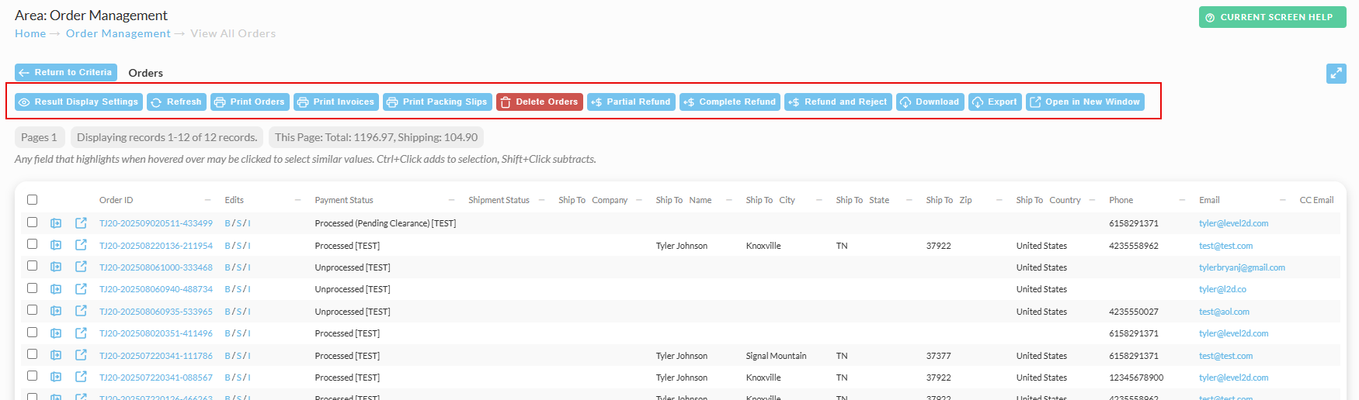Open side panel icon for order TJ20-202509020511-433499
This screenshot has width=1359, height=400.
click(x=56, y=223)
